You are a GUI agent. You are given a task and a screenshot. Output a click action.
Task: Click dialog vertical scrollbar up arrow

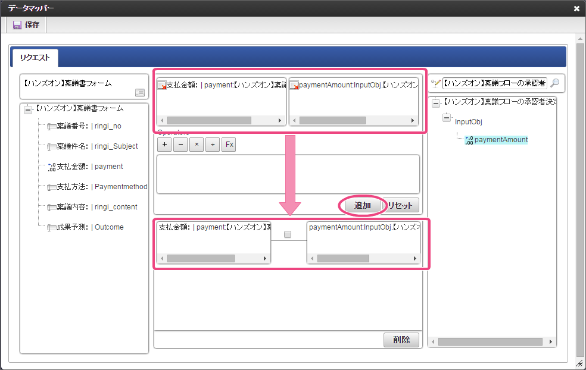coord(581,39)
